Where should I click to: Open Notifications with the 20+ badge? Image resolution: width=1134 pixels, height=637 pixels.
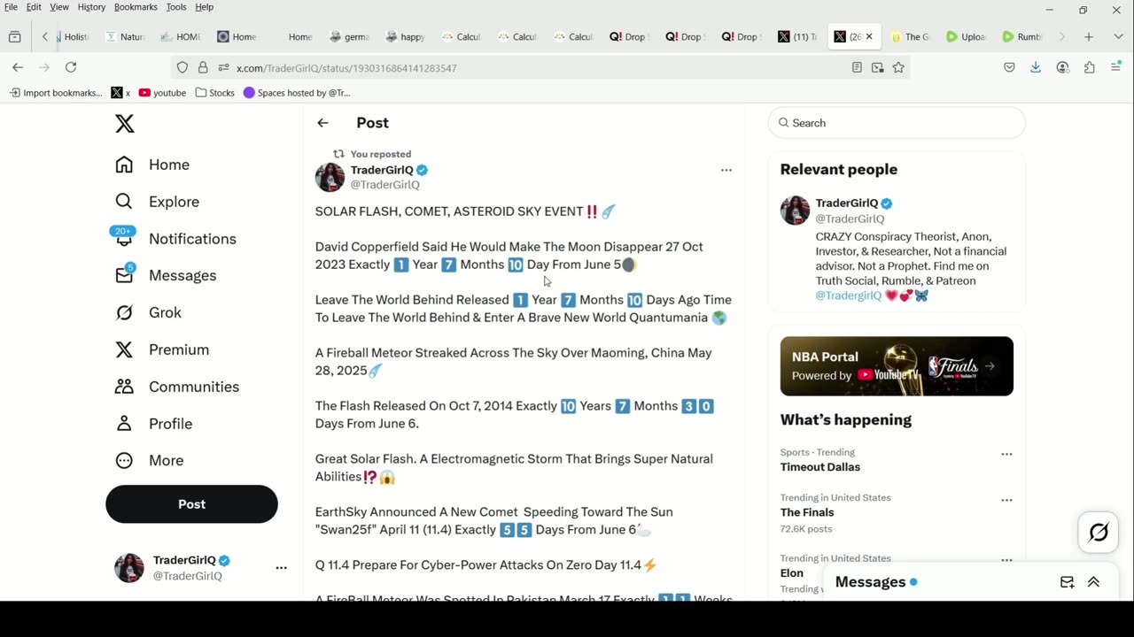(175, 239)
